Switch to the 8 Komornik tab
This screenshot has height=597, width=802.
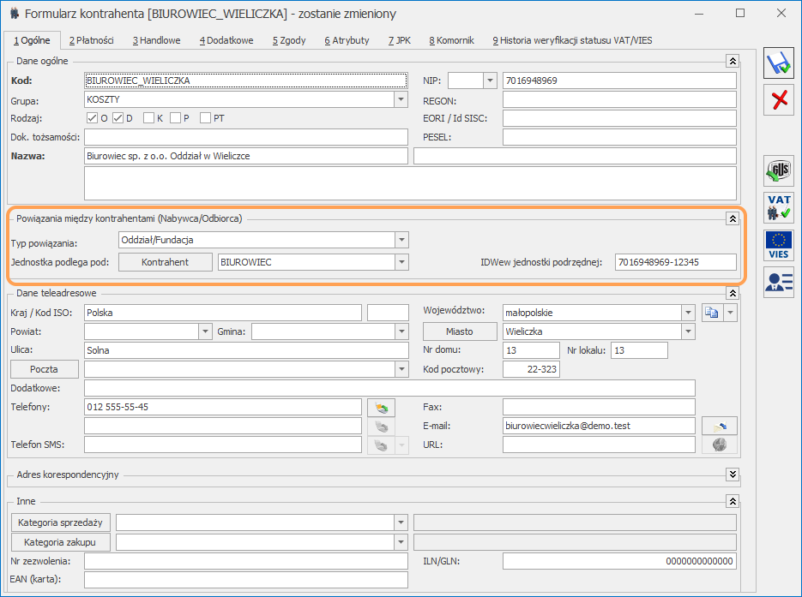(x=452, y=40)
